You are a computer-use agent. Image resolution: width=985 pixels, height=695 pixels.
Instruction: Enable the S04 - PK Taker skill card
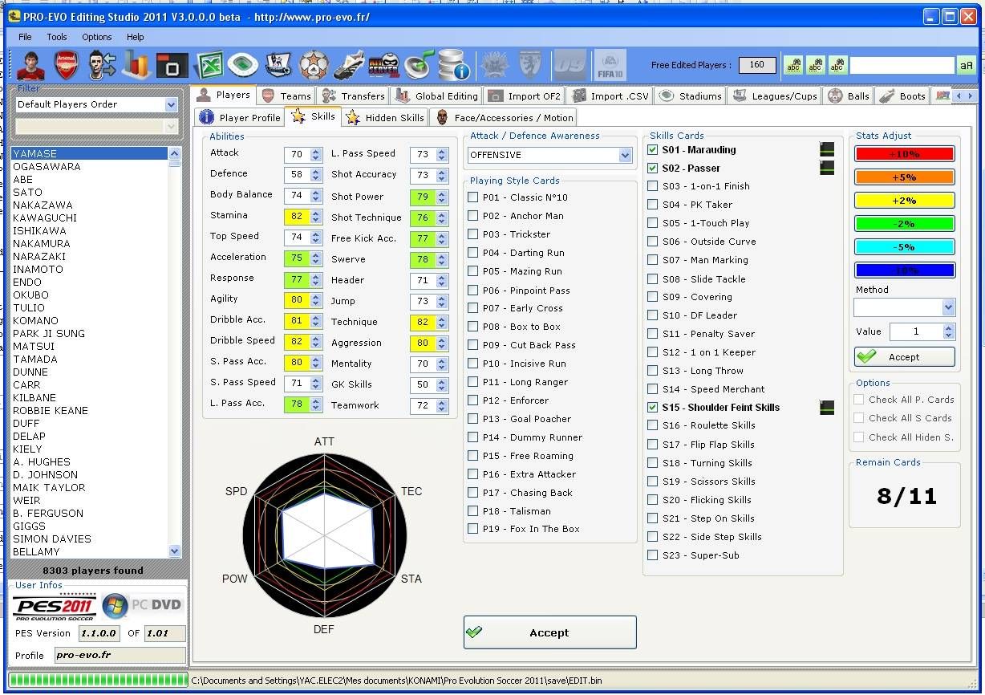653,205
